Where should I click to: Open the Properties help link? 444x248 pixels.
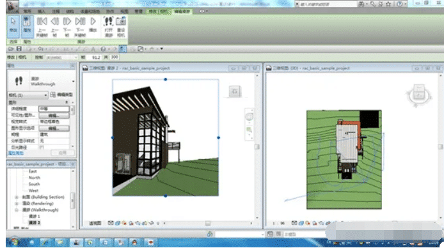pos(16,153)
